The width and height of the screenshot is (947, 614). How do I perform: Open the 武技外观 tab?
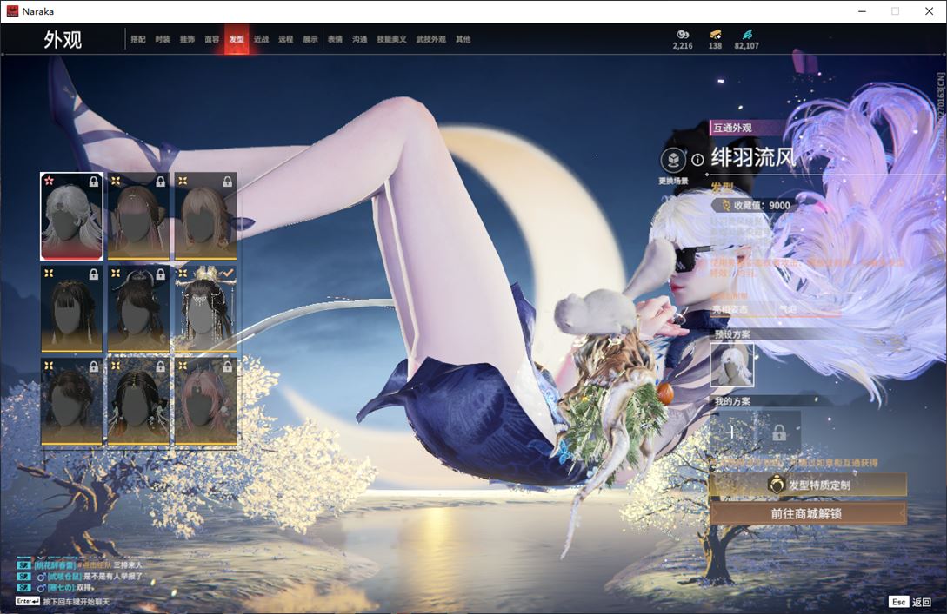tap(430, 40)
